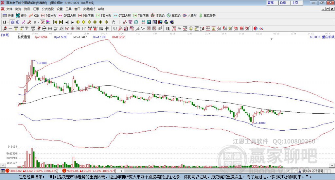Open the 工具 menu
Screen dimensions: 335x180
pos(68,9)
